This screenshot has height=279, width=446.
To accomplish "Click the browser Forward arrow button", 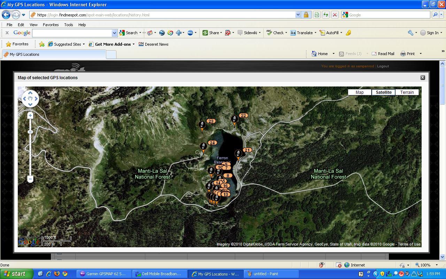I will point(16,15).
